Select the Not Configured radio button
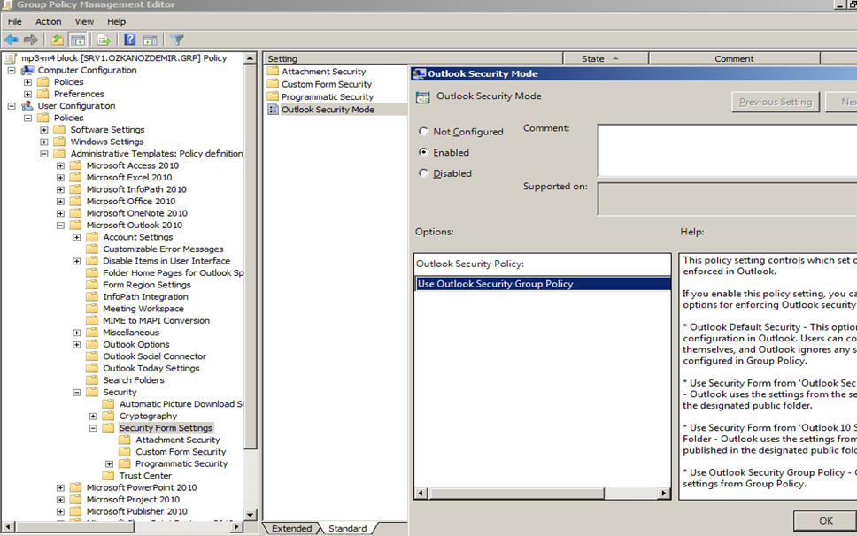 (x=423, y=132)
